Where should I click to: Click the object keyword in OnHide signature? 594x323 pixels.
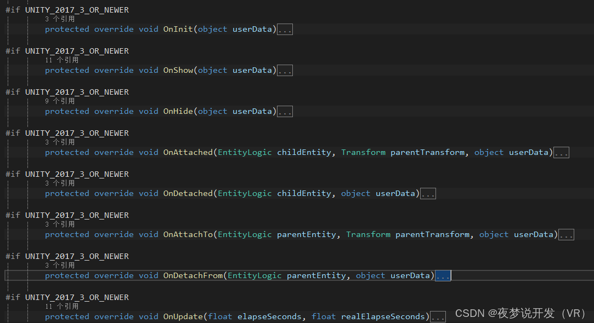[x=212, y=111]
